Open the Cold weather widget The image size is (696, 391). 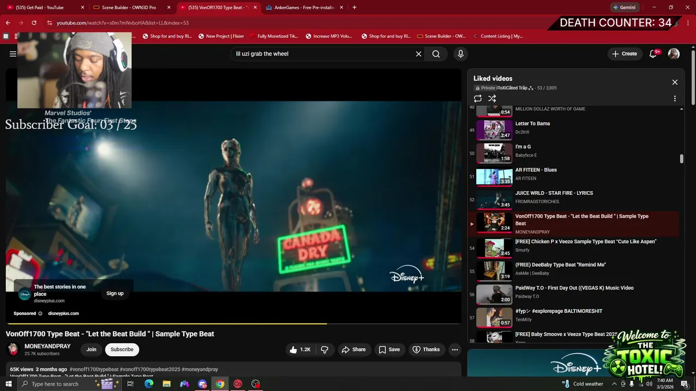pos(582,384)
